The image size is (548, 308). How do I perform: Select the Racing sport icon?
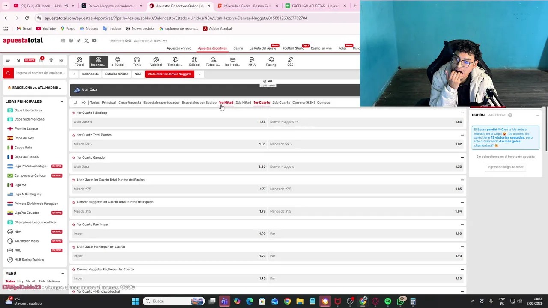271,62
